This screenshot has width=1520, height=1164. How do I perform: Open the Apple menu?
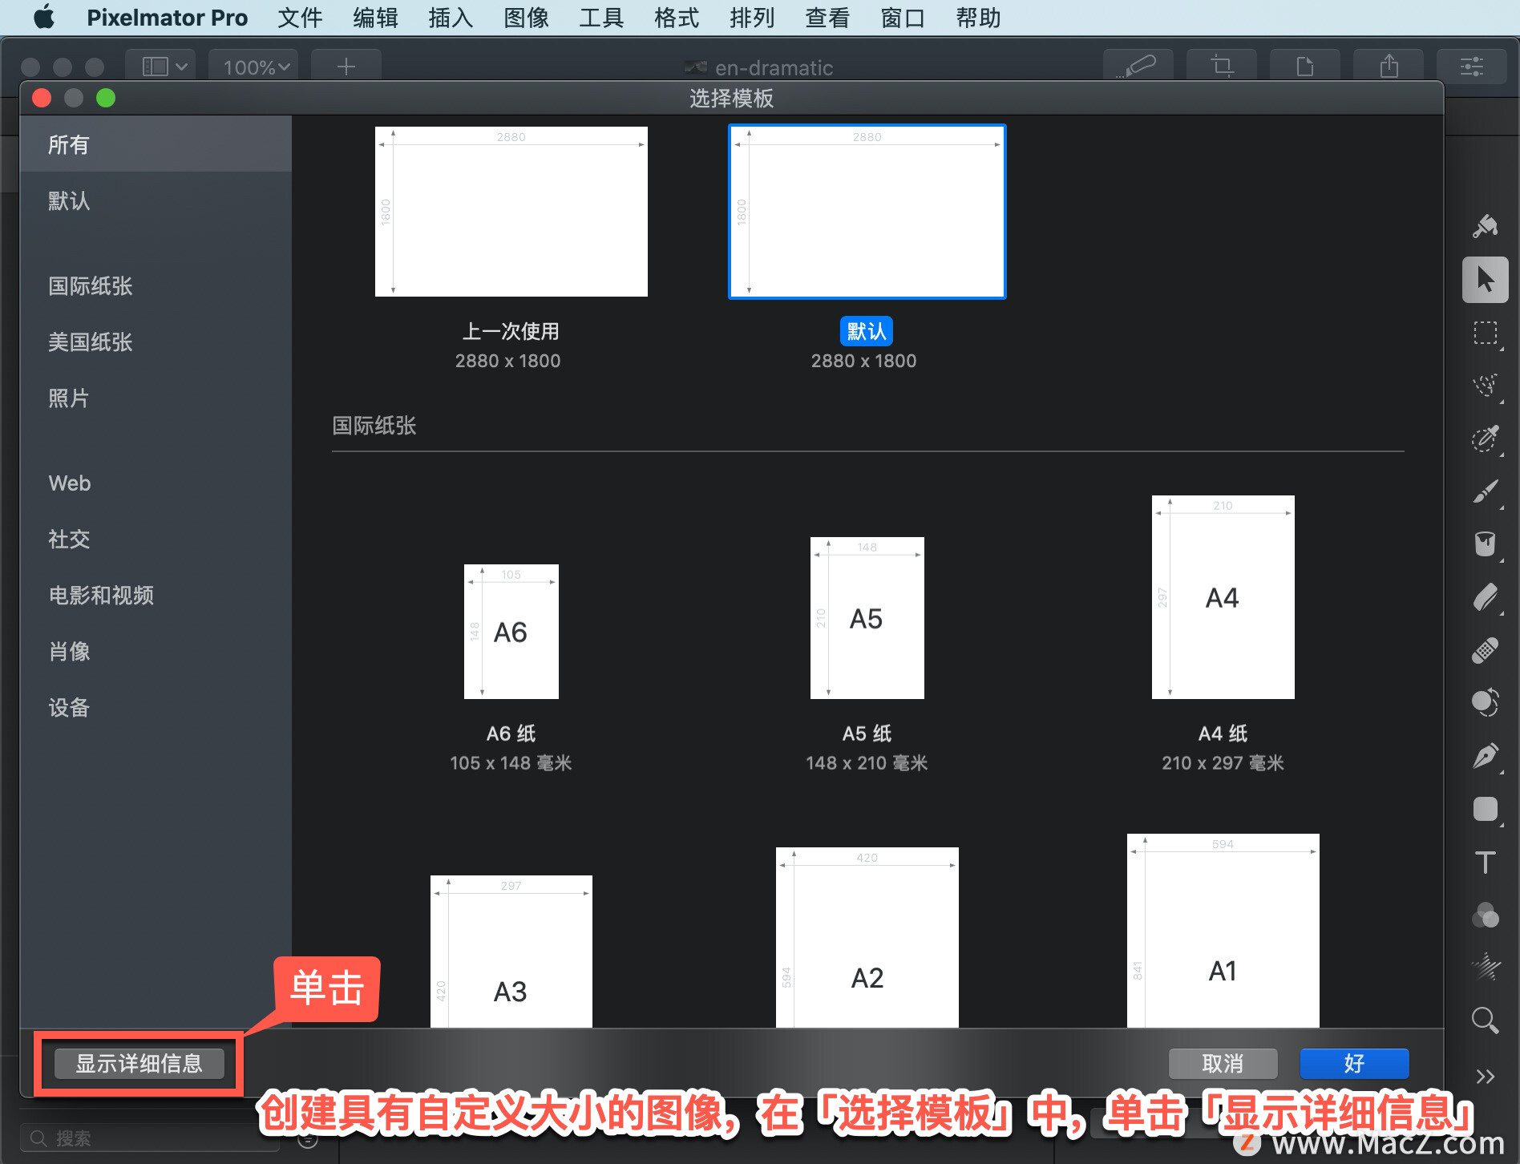pyautogui.click(x=44, y=18)
